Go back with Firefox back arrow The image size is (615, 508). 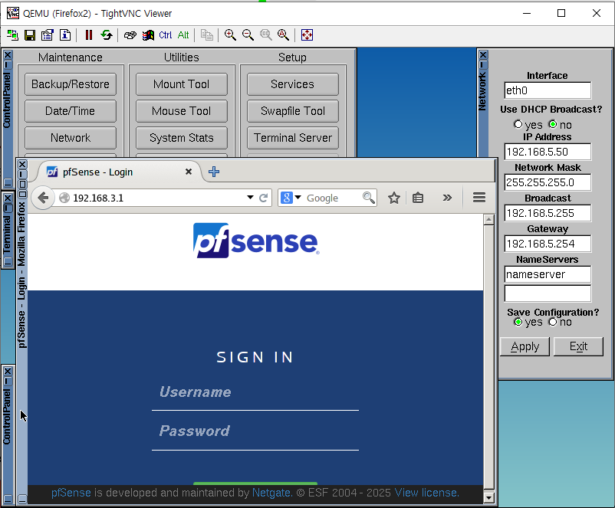pos(43,198)
